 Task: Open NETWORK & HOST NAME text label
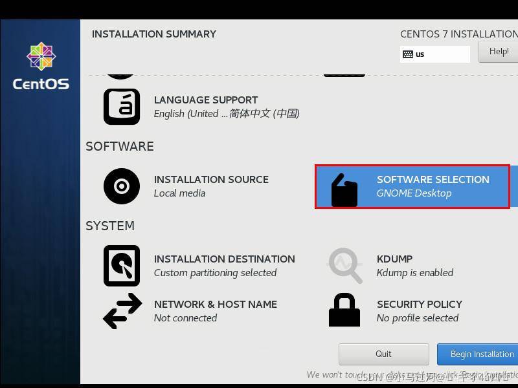[215, 305]
